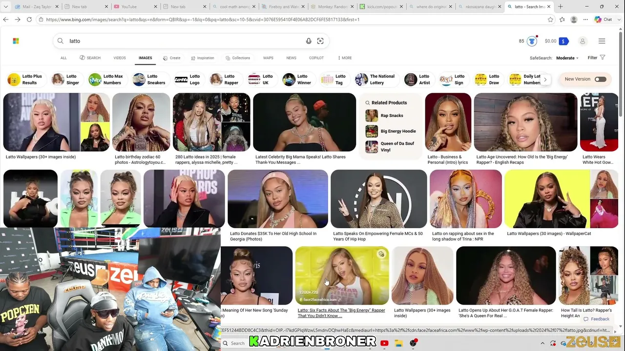Expand the MORE search categories menu
Viewport: 625px width, 351px height.
pos(345,58)
